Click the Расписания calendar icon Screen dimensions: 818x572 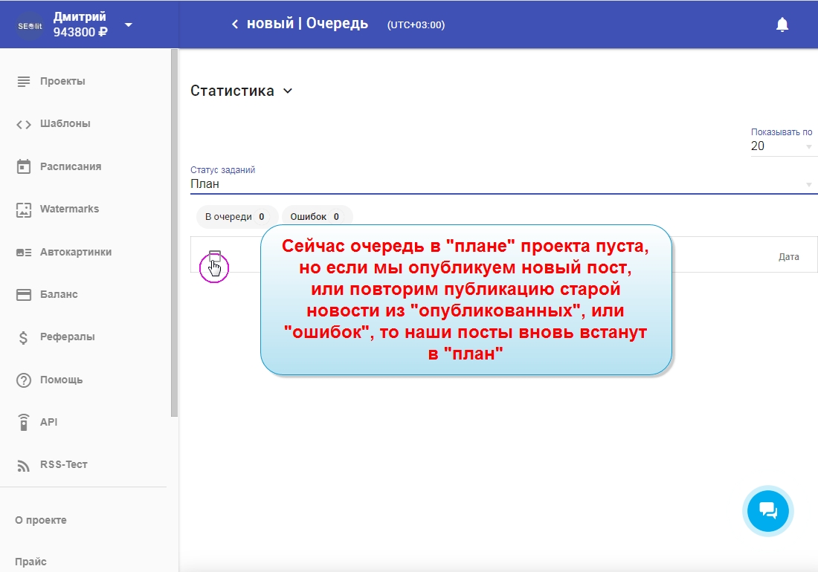tap(24, 166)
